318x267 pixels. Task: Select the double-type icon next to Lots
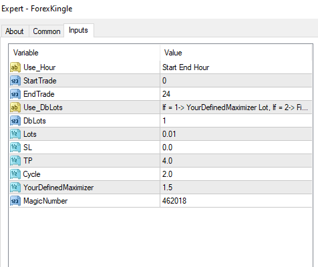tap(15, 134)
